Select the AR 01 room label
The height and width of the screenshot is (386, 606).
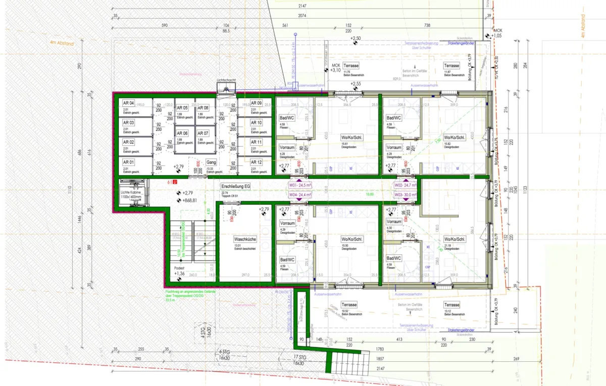pyautogui.click(x=128, y=162)
